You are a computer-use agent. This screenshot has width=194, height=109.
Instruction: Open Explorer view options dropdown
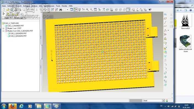[x=181, y=10]
